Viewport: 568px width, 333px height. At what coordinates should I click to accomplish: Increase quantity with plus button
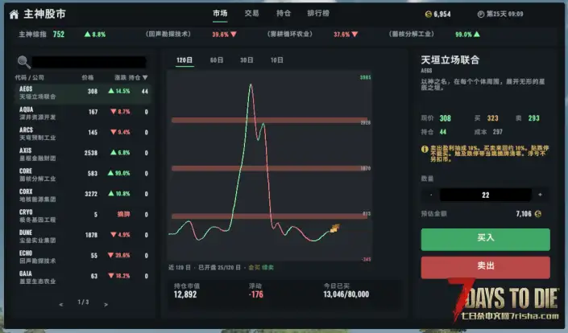click(x=540, y=195)
